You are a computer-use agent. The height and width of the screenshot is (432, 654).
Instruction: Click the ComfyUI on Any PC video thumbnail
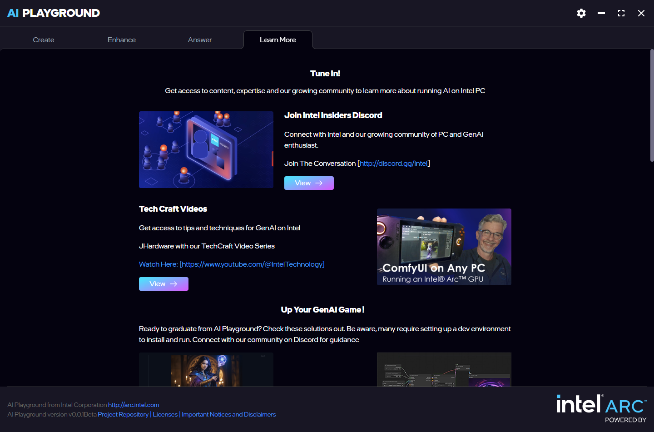(x=444, y=247)
